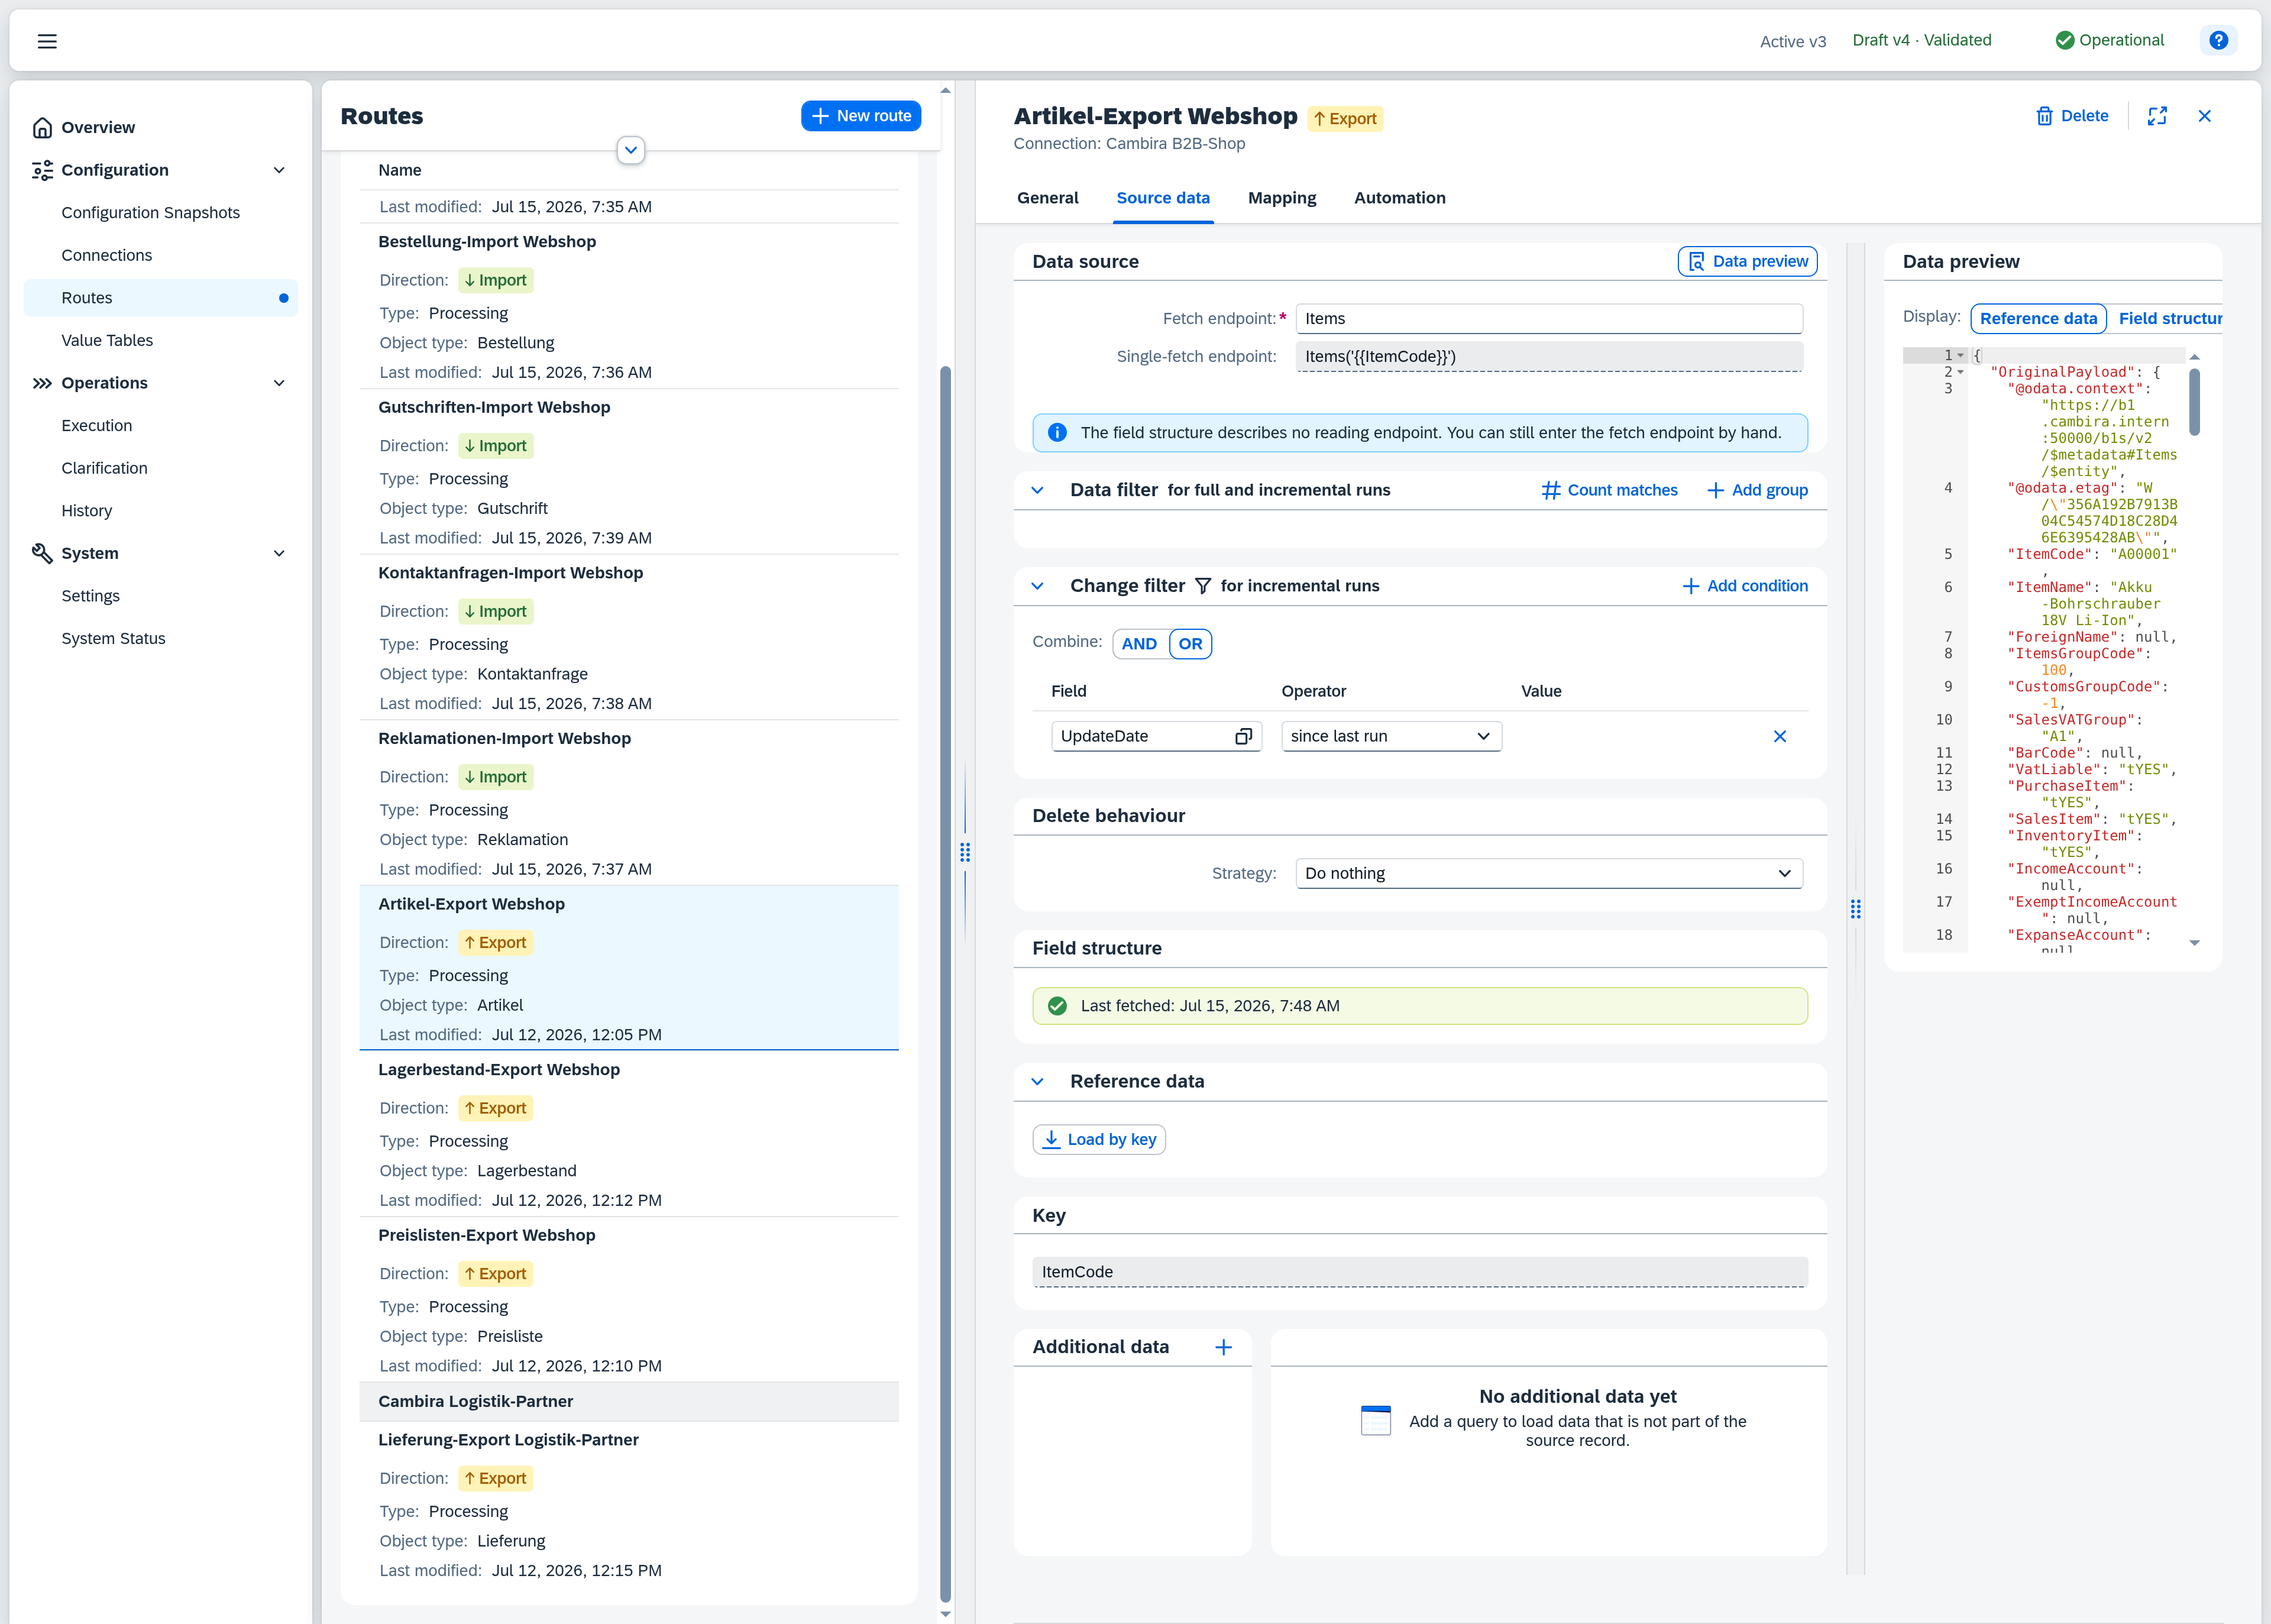Click the ItemCode key field

pos(1419,1272)
